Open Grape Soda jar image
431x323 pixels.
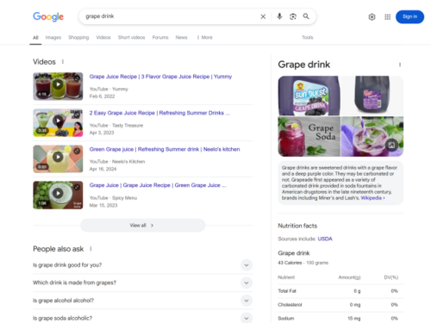point(309,136)
